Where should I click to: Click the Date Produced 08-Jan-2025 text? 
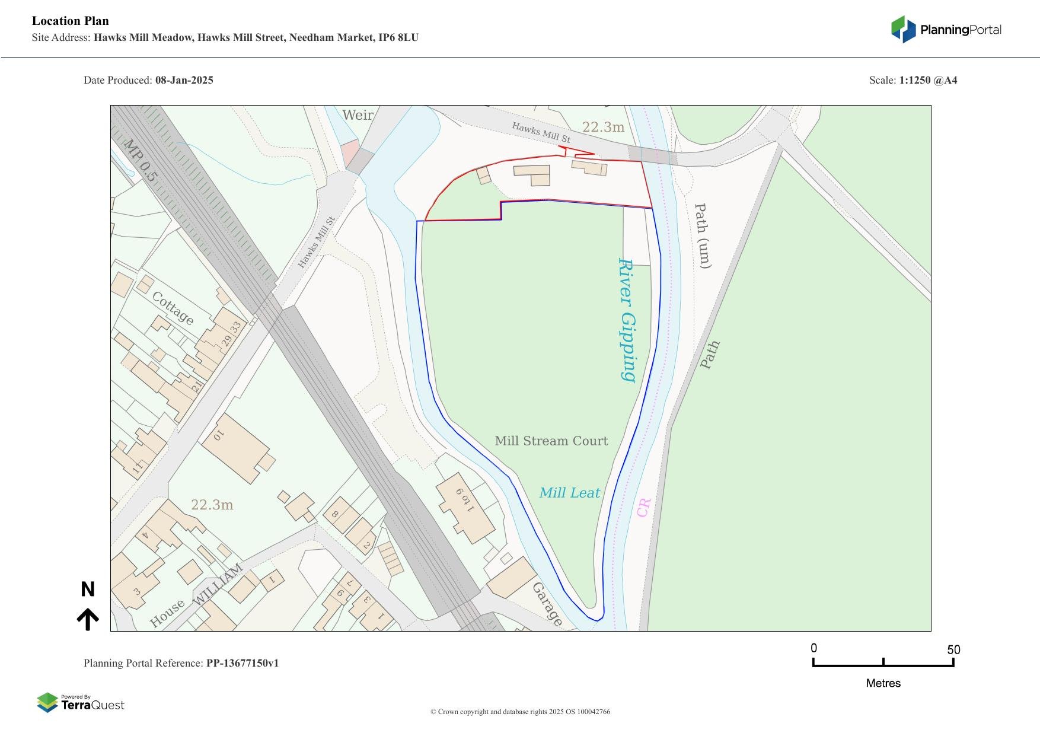pos(148,80)
